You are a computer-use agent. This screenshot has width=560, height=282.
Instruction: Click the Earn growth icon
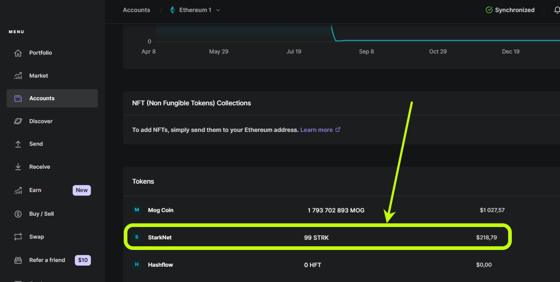coord(18,190)
